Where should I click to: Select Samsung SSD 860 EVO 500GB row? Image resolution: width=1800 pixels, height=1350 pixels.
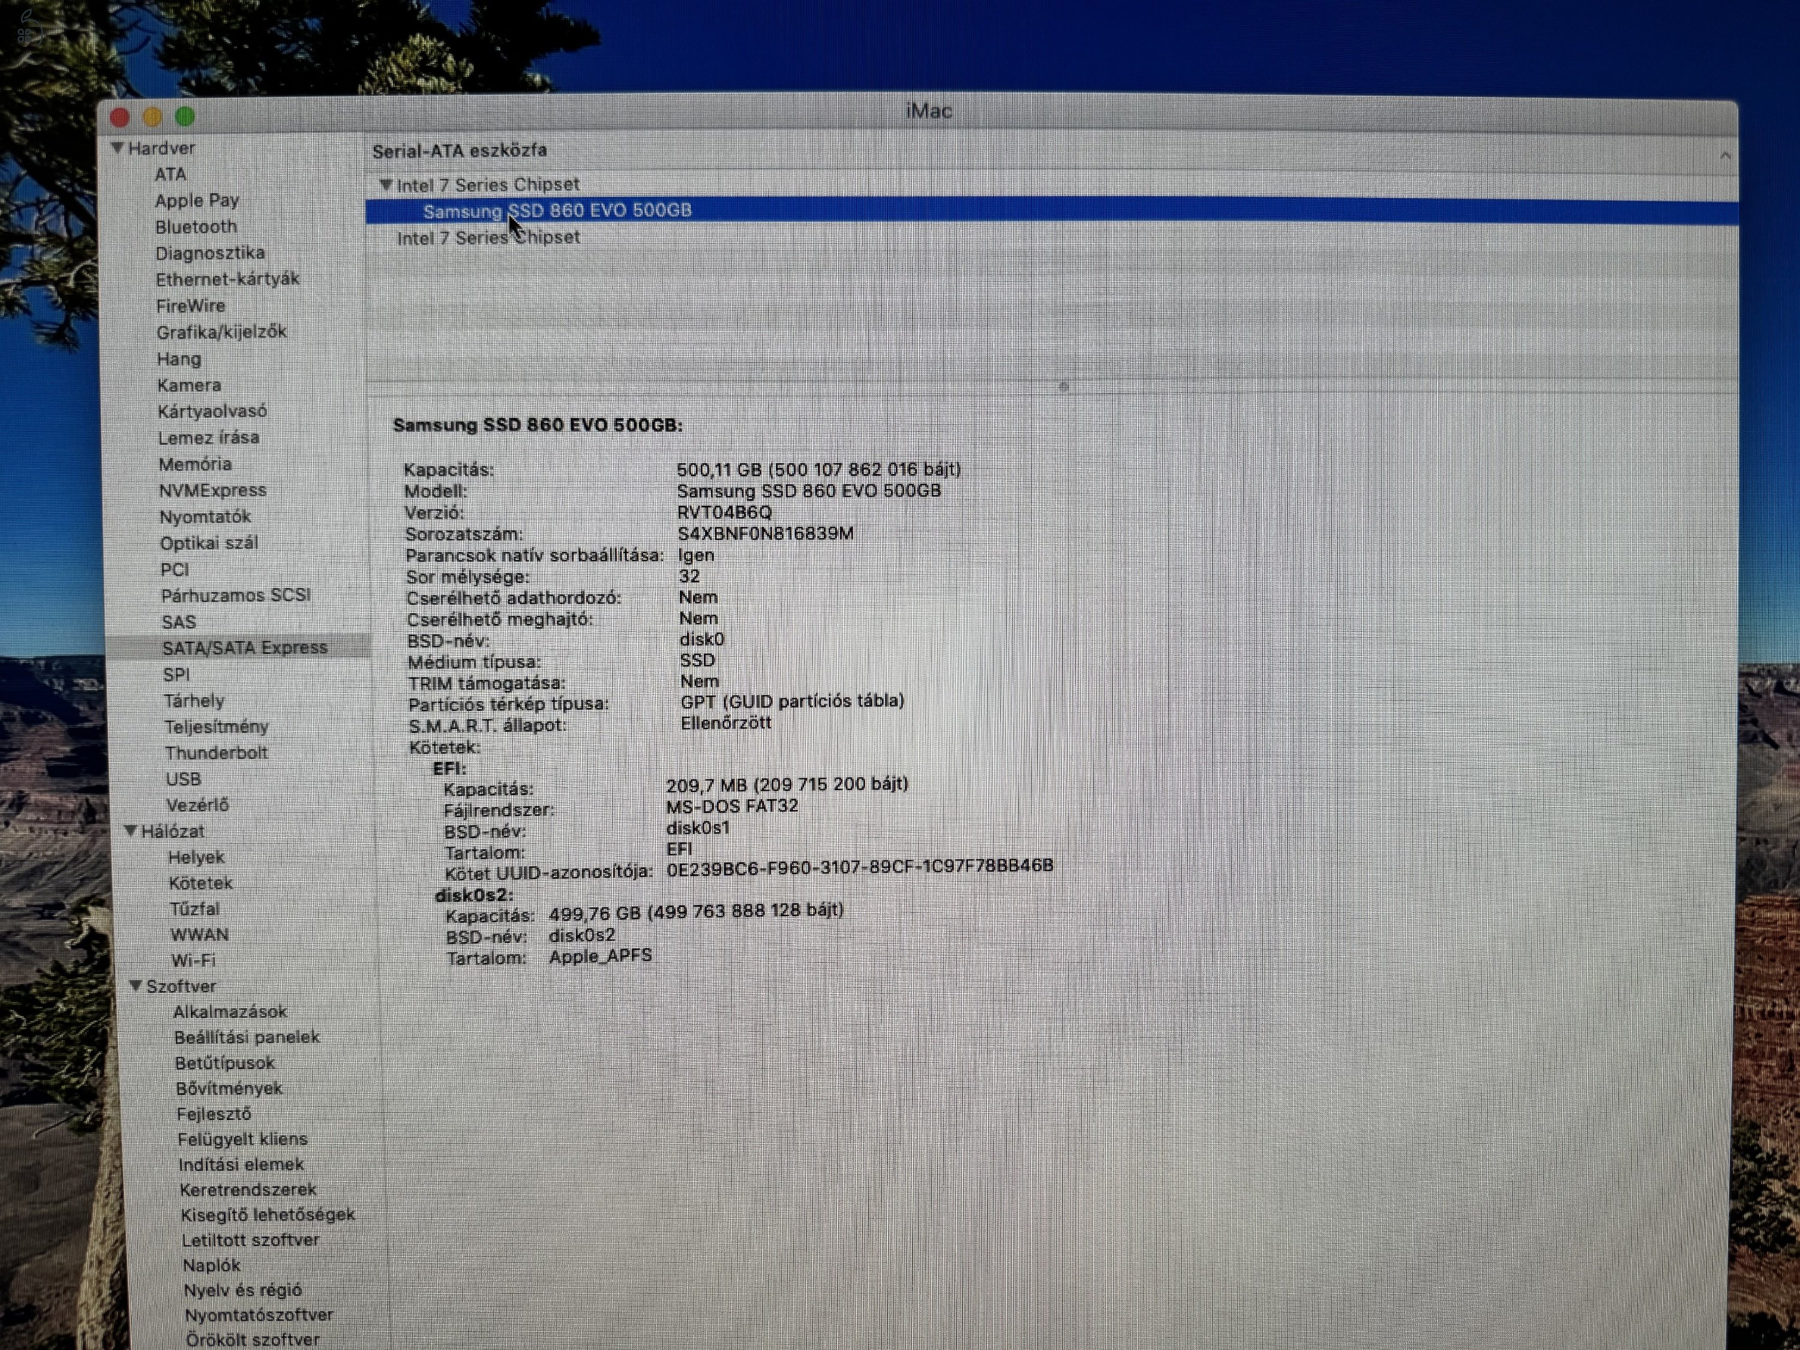click(x=1051, y=211)
